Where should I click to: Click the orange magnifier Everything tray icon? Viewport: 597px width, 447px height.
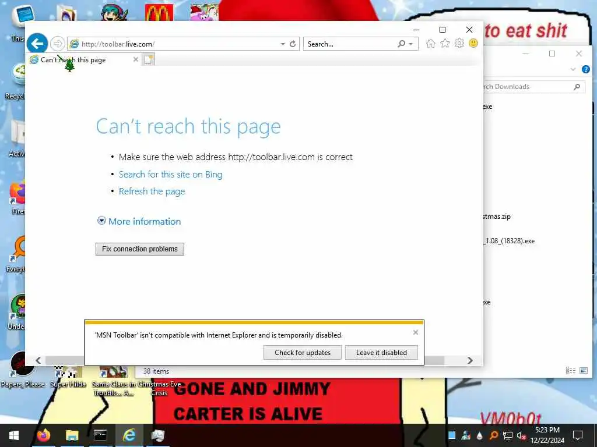tap(493, 435)
